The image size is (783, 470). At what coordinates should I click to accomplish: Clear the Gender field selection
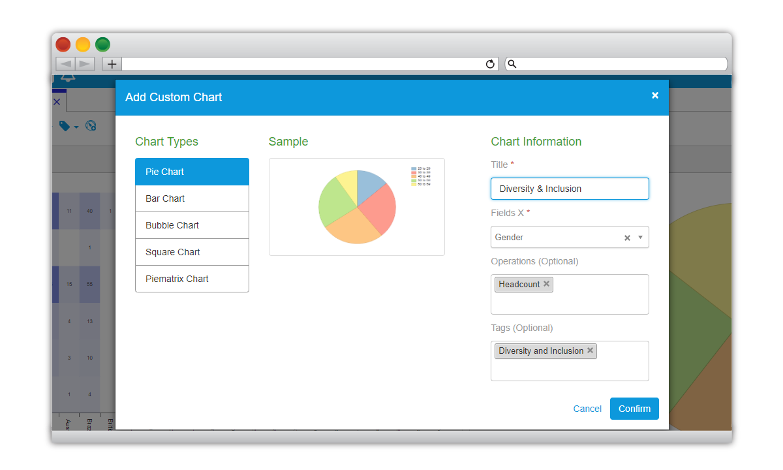pyautogui.click(x=627, y=238)
